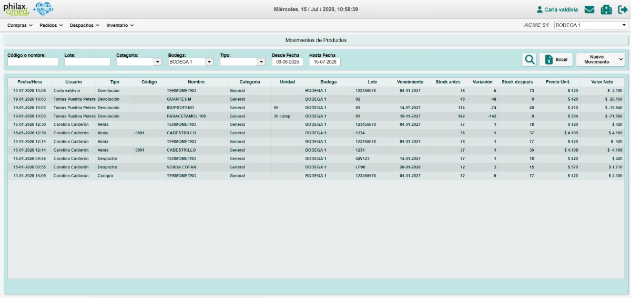Click the hospital building icon
Image resolution: width=631 pixels, height=298 pixels.
click(x=606, y=9)
